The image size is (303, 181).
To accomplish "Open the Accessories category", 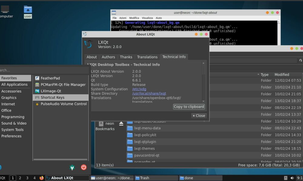I will click(15, 91).
